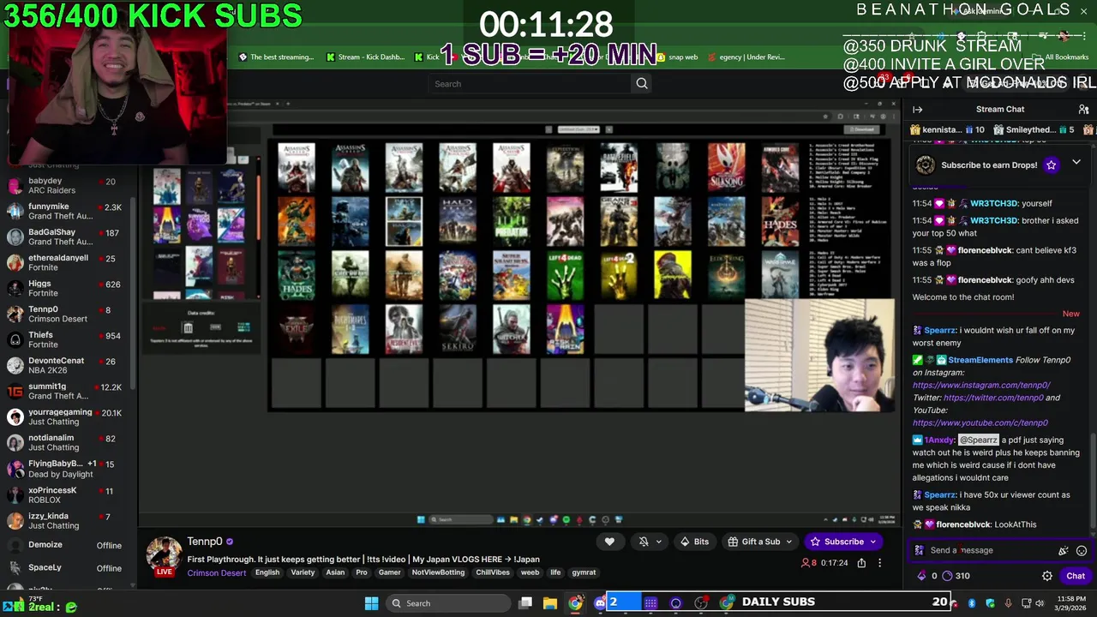Image resolution: width=1097 pixels, height=617 pixels.
Task: Click kennista gift leaderboard entry
Action: tap(949, 130)
